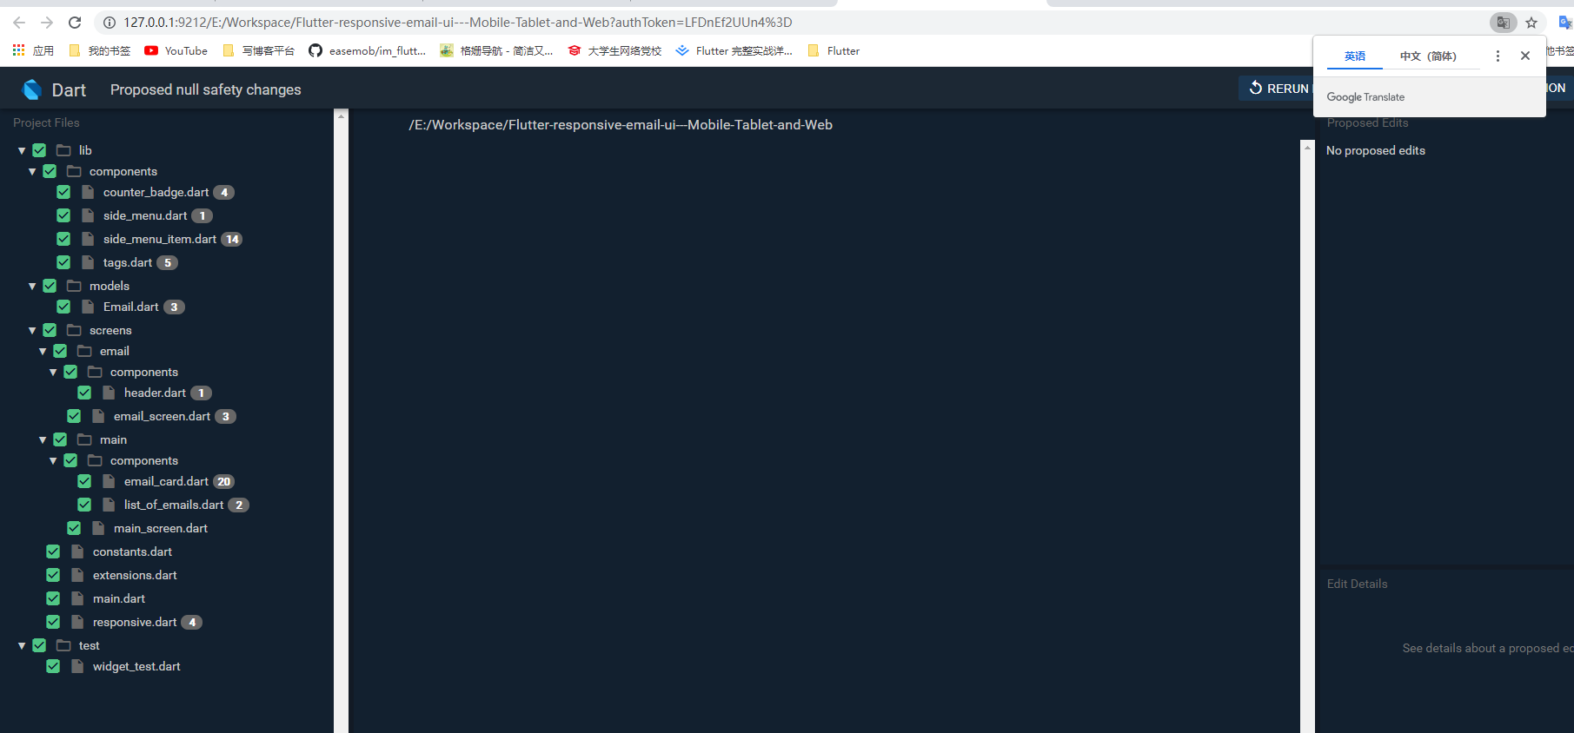
Task: Click the main folder icon under screens
Action: 84,439
